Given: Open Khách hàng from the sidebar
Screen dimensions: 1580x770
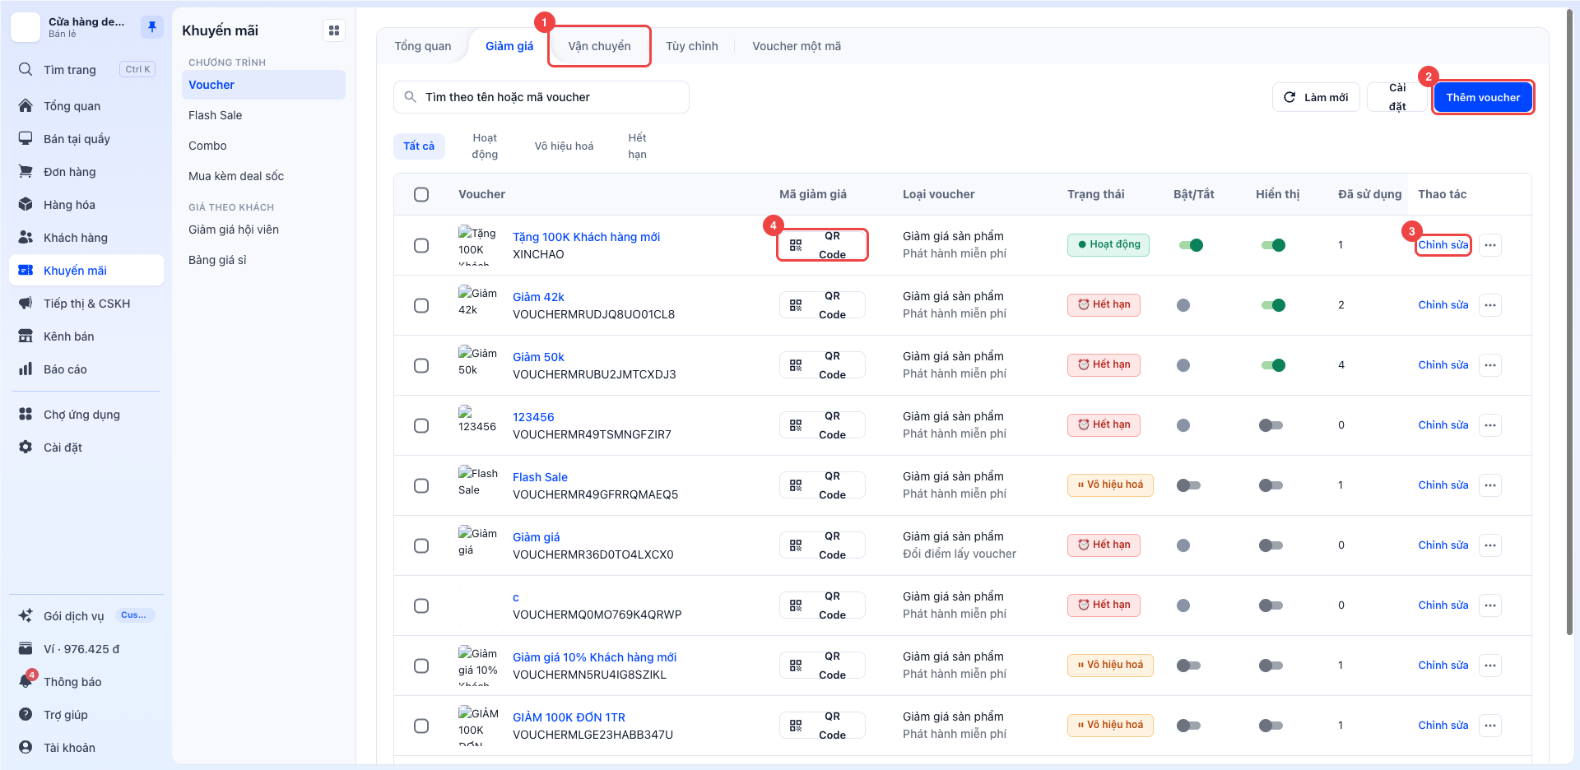Looking at the screenshot, I should tap(86, 238).
